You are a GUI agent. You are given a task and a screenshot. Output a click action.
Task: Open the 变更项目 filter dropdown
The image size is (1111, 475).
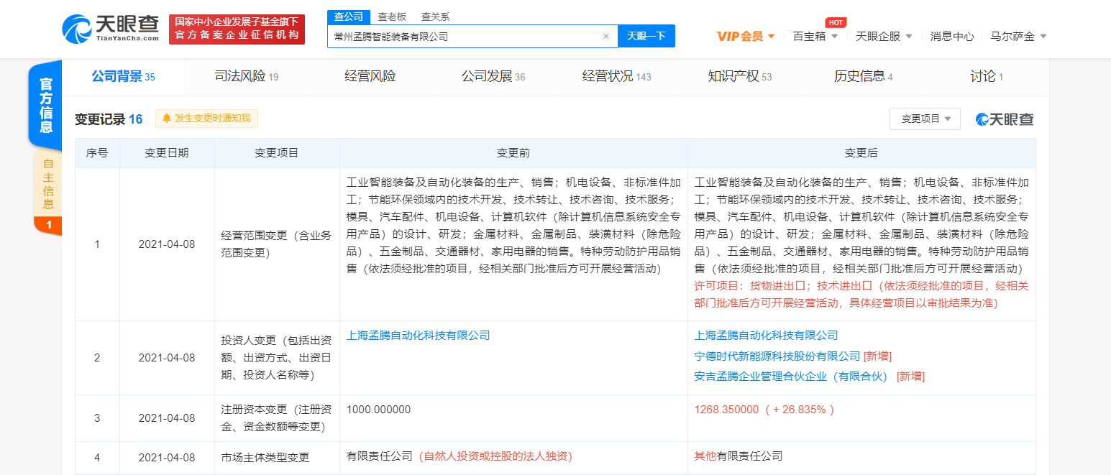coord(925,119)
